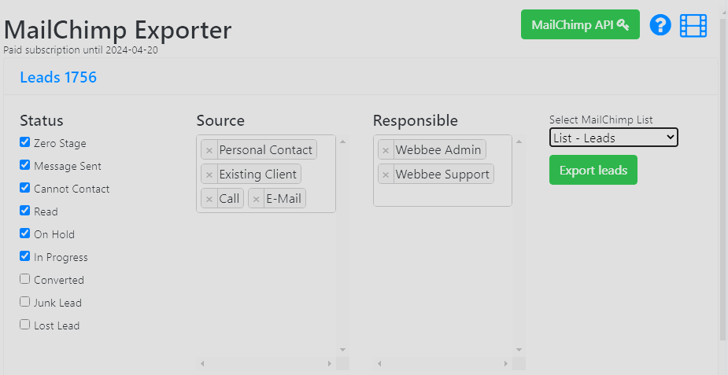Check the Junk Lead status

(x=25, y=302)
